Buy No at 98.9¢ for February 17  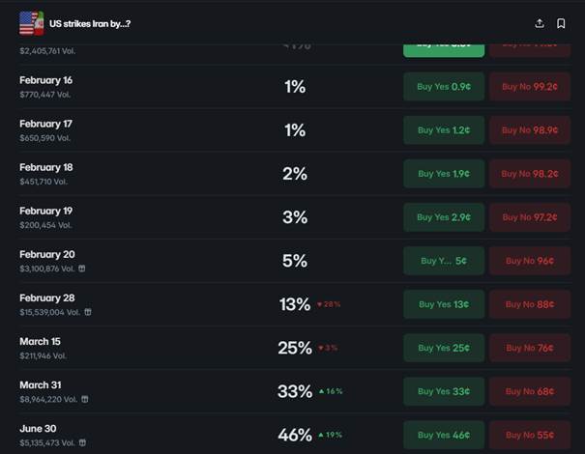(530, 129)
